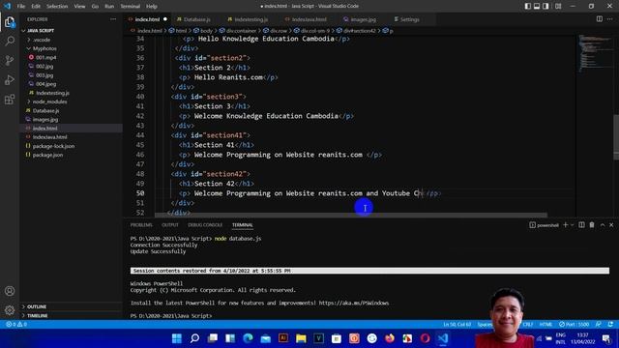This screenshot has height=348, width=619.
Task: Open the Terminal menu
Action: pyautogui.click(x=131, y=7)
